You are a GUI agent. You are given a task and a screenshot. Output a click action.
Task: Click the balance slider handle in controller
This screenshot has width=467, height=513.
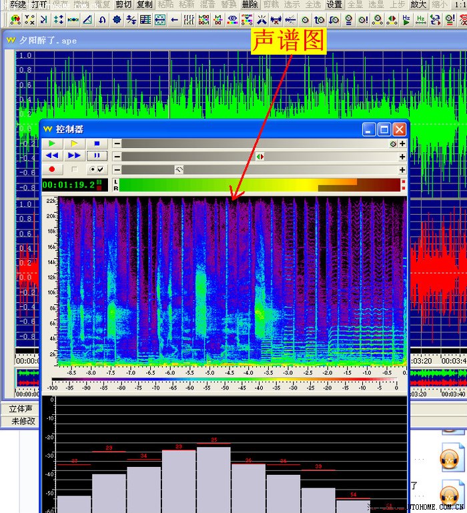pos(260,157)
